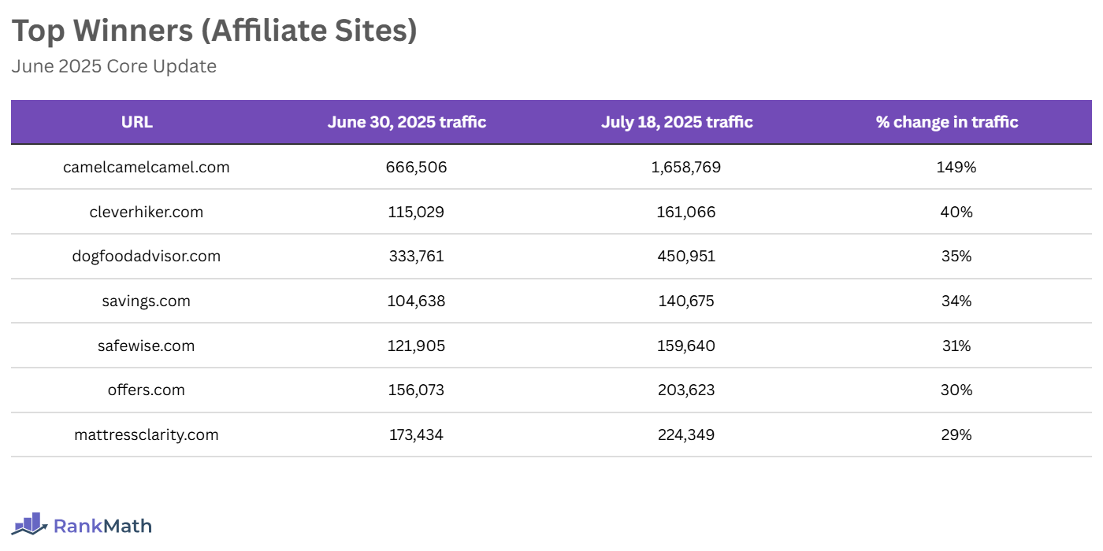This screenshot has width=1103, height=551.
Task: Click the 333,761 traffic value
Action: [x=417, y=256]
